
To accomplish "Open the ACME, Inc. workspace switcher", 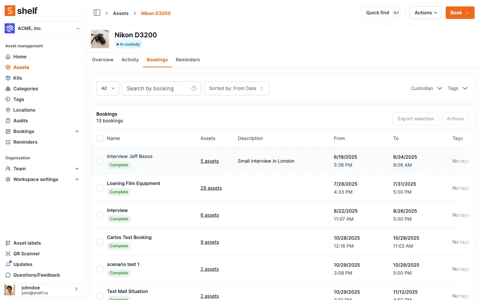I will (43, 28).
